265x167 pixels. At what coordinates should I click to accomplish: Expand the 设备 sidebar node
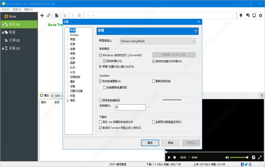[3, 48]
